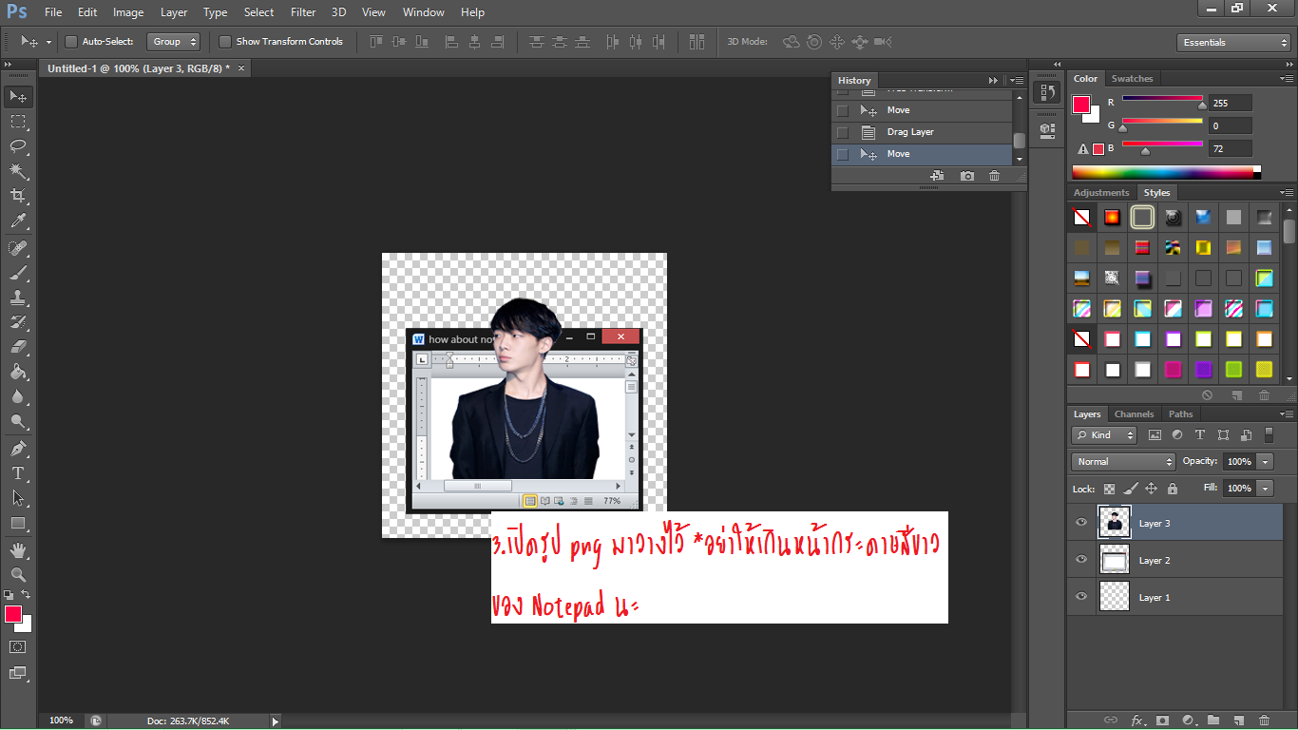Set history brush source for Drag Layer
The height and width of the screenshot is (730, 1298).
pyautogui.click(x=842, y=132)
